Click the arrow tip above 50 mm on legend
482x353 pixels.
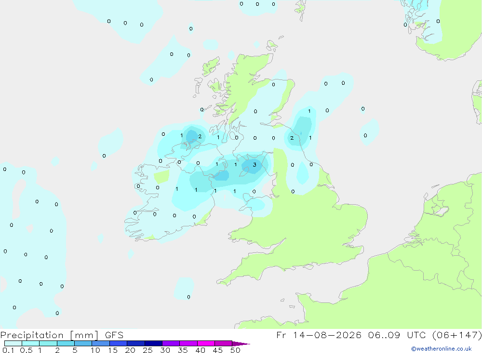tap(241, 344)
